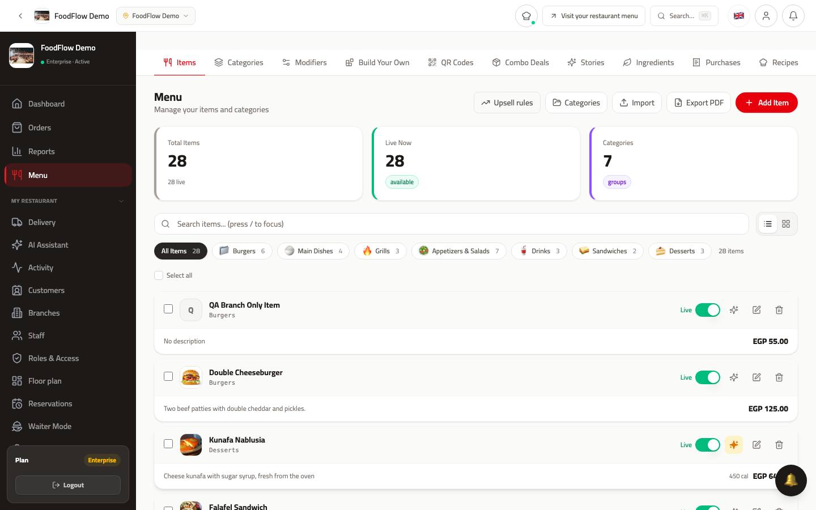Click Visit your restaurant menu link
This screenshot has width=816, height=510.
click(594, 16)
